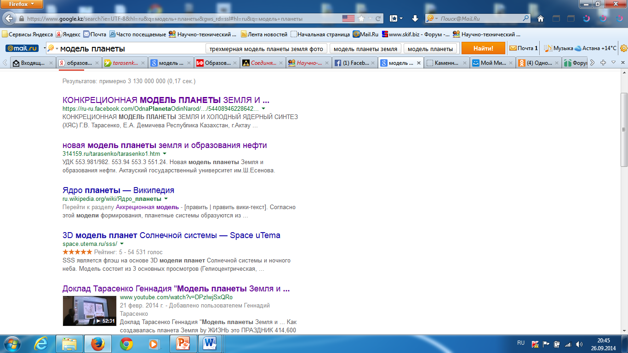Open Mail.ru toolbar settings gear
Image resolution: width=628 pixels, height=353 pixels.
623,48
